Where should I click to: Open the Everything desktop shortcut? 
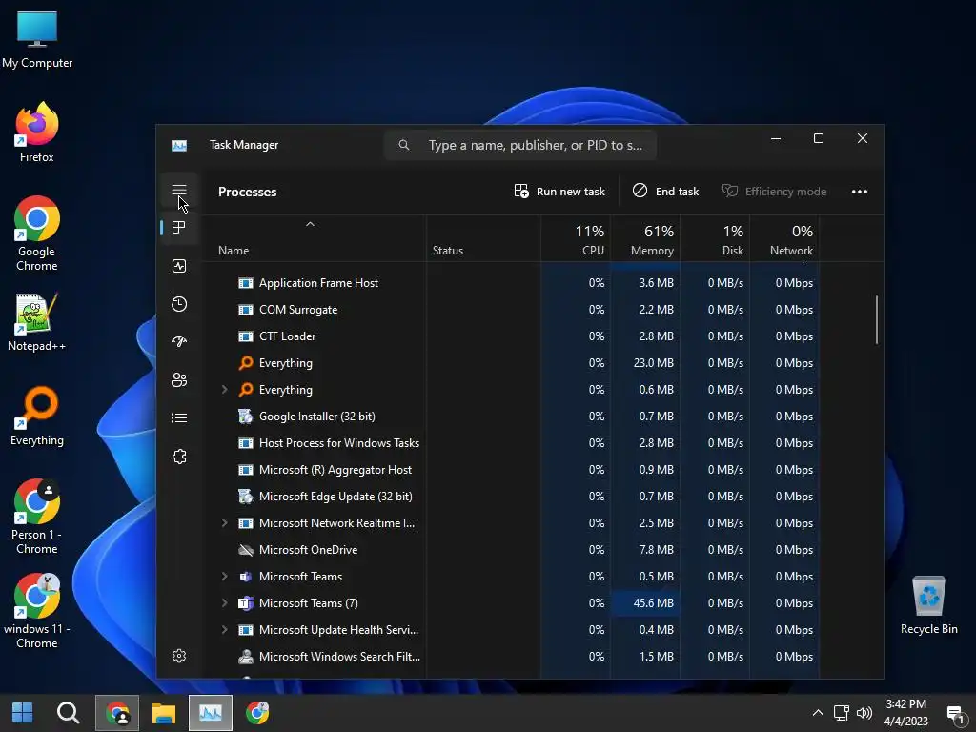click(37, 417)
